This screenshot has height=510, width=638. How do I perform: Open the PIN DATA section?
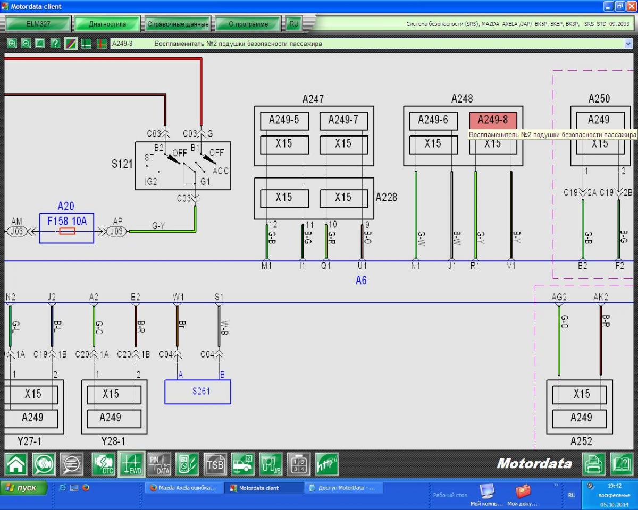point(159,464)
